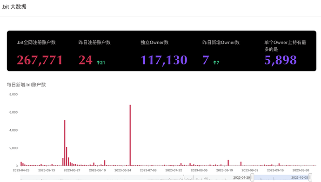Click the green up-arrow 21 change indicator

pyautogui.click(x=101, y=63)
